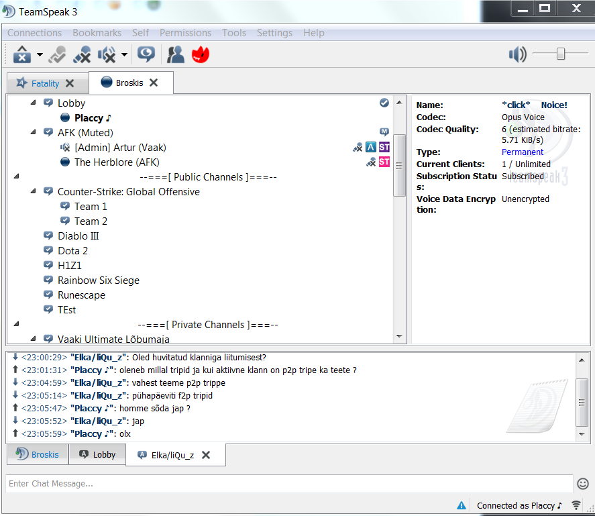Click muted microphone icon on Artur row
The height and width of the screenshot is (516, 595).
coord(358,148)
